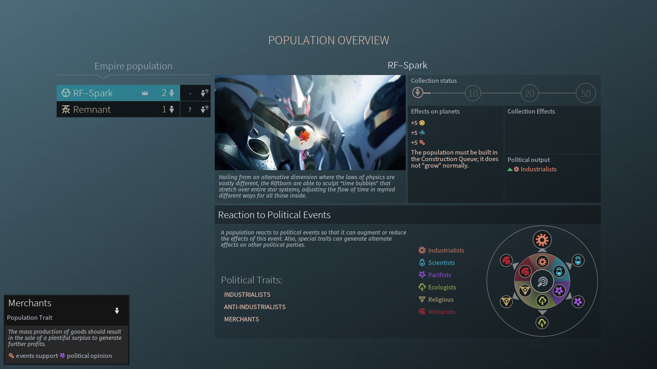This screenshot has width=657, height=369.
Task: Select Pacifists in the political legend
Action: tap(435, 275)
